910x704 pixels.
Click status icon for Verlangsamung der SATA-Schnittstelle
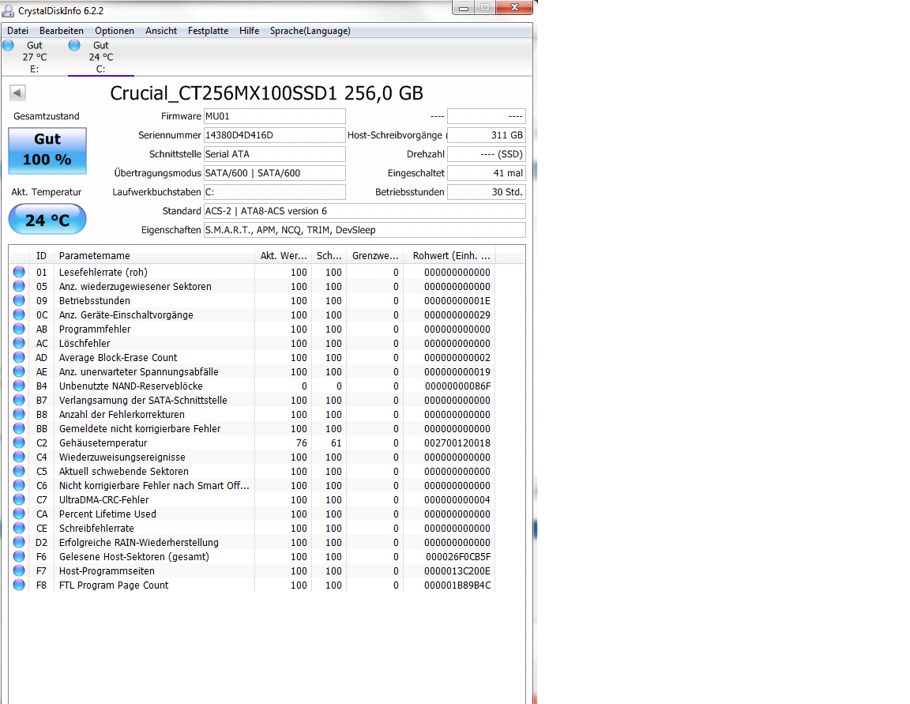click(19, 400)
